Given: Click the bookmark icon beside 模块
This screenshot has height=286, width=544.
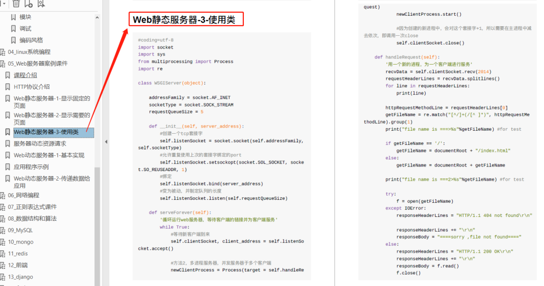Looking at the screenshot, I should pyautogui.click(x=13, y=17).
